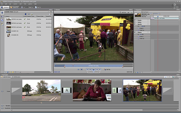Open the Export dropdown
This screenshot has height=113, width=181.
(30, 7)
